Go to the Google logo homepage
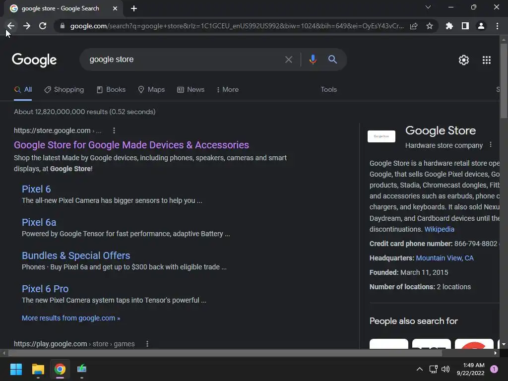This screenshot has width=508, height=381. [34, 60]
